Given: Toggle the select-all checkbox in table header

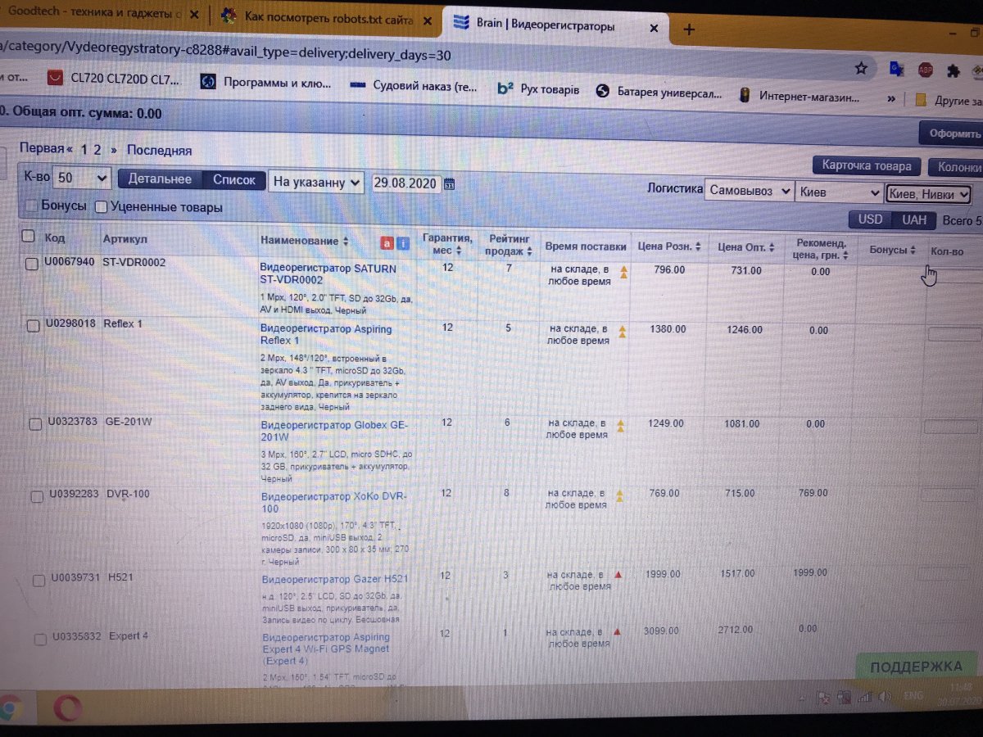Looking at the screenshot, I should coord(28,236).
